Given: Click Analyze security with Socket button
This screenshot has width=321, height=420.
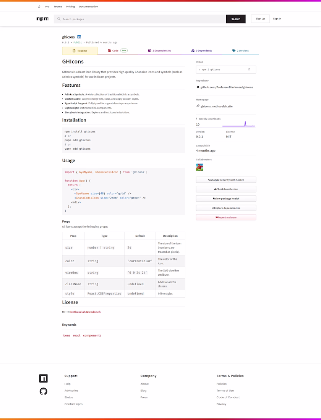Looking at the screenshot, I should click(x=226, y=180).
